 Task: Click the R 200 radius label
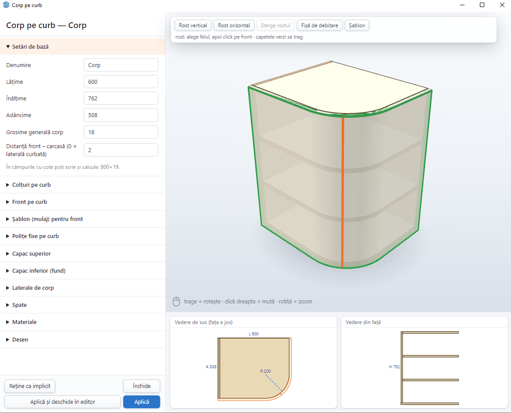point(265,371)
